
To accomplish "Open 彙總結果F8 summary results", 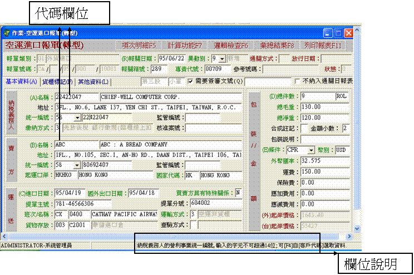I will pyautogui.click(x=277, y=46).
